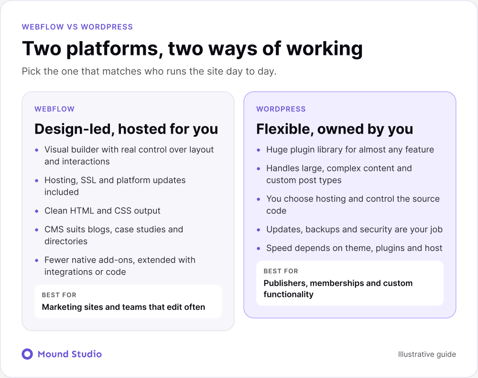The width and height of the screenshot is (478, 378).
Task: Click the 'WEBFLOW' card label
Action: tap(54, 109)
